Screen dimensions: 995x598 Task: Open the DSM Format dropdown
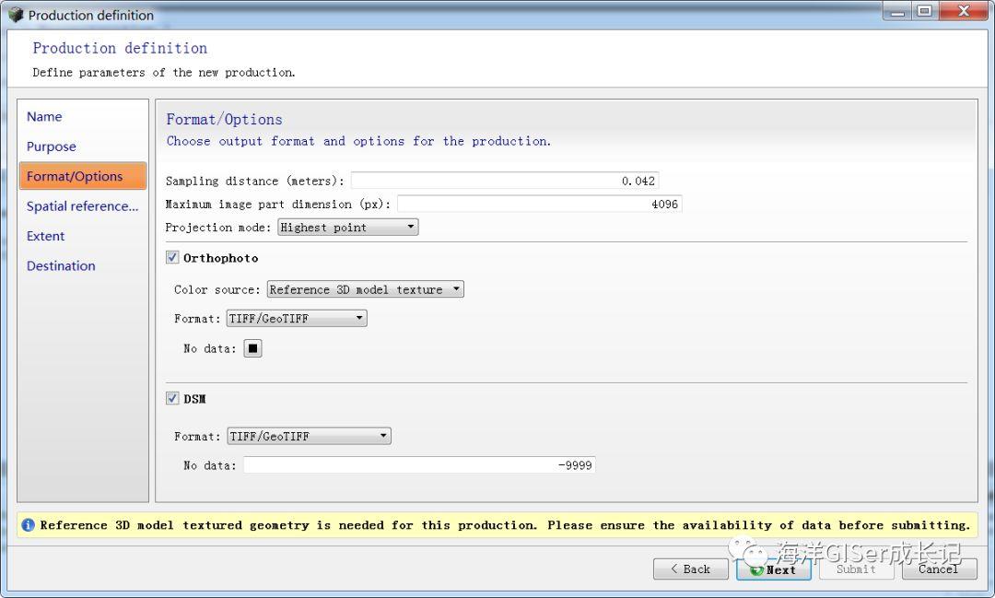(x=309, y=436)
